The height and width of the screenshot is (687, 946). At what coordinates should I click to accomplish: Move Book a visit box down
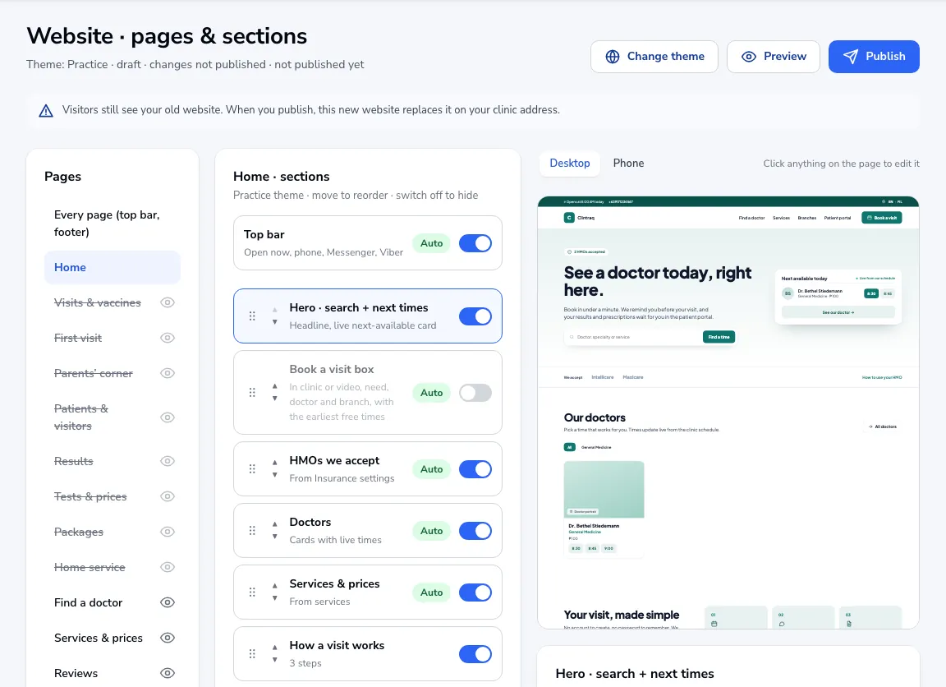click(x=275, y=399)
